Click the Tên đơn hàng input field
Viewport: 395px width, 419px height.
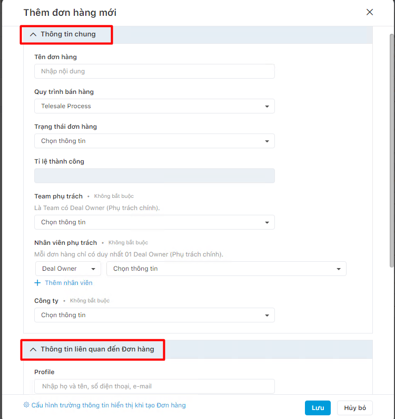pos(154,71)
